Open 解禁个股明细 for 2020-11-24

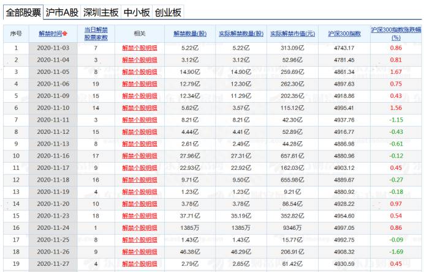click(x=140, y=228)
